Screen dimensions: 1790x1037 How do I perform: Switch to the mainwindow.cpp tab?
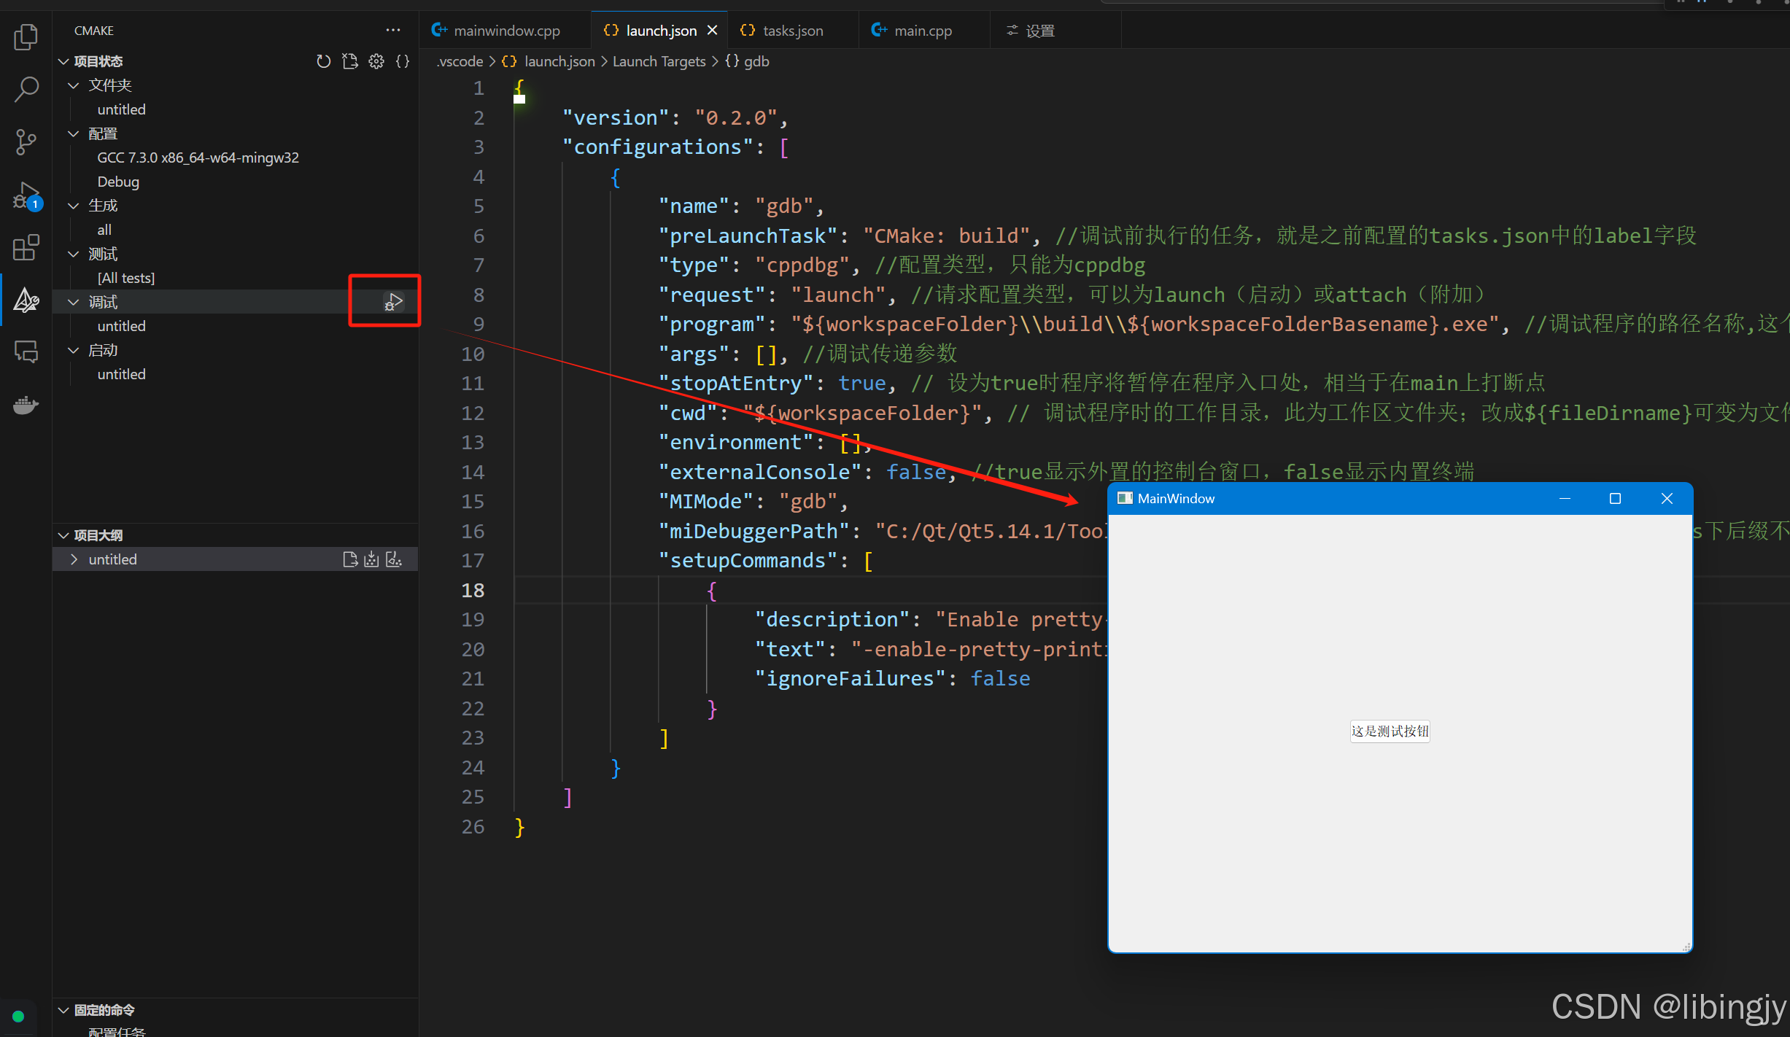(x=506, y=31)
